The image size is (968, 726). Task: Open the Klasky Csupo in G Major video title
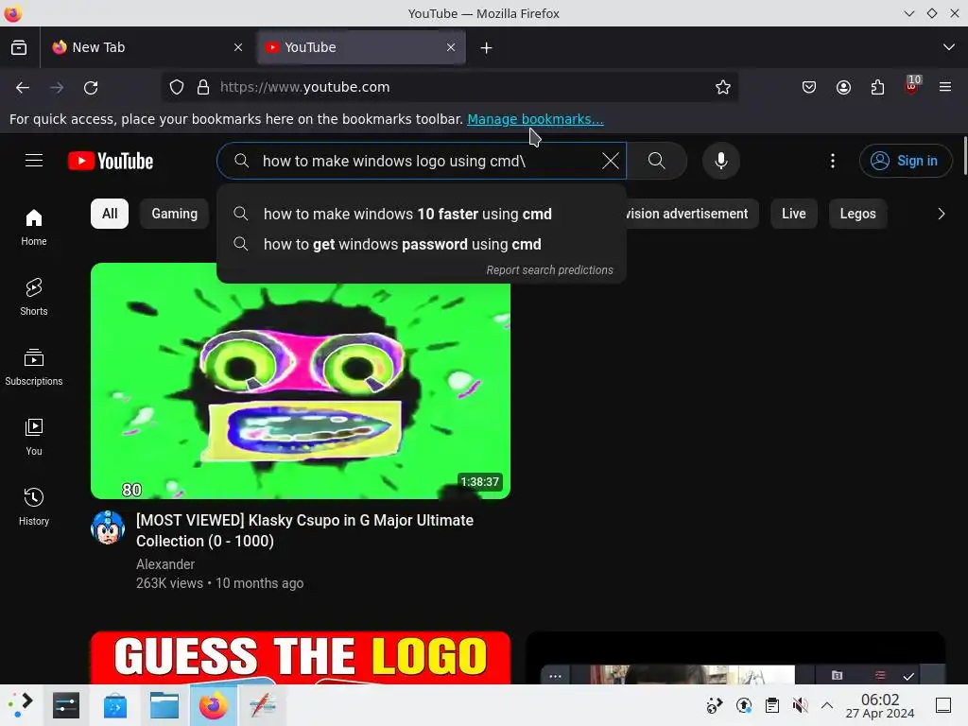[x=305, y=530]
